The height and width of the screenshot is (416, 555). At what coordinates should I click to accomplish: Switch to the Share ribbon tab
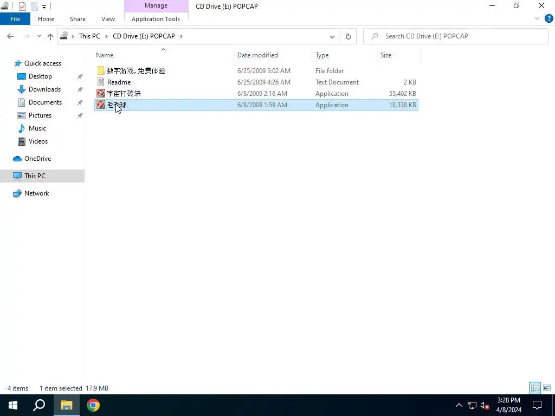[78, 19]
